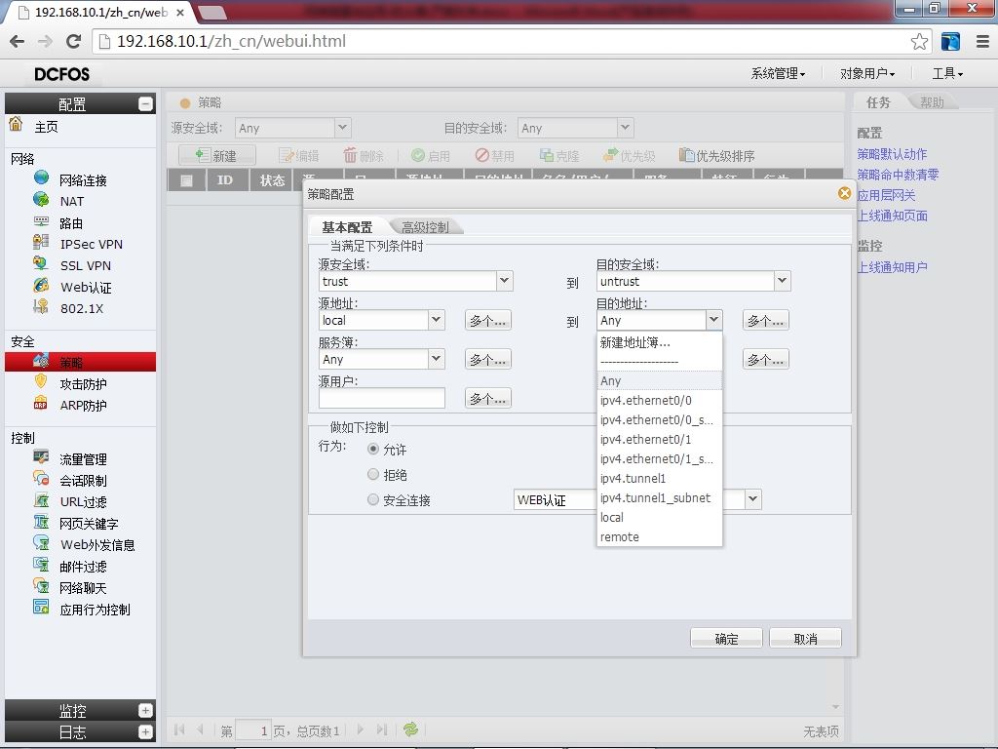Open 网络连接 globe icon in sidebar
Image resolution: width=998 pixels, height=749 pixels.
click(x=41, y=177)
